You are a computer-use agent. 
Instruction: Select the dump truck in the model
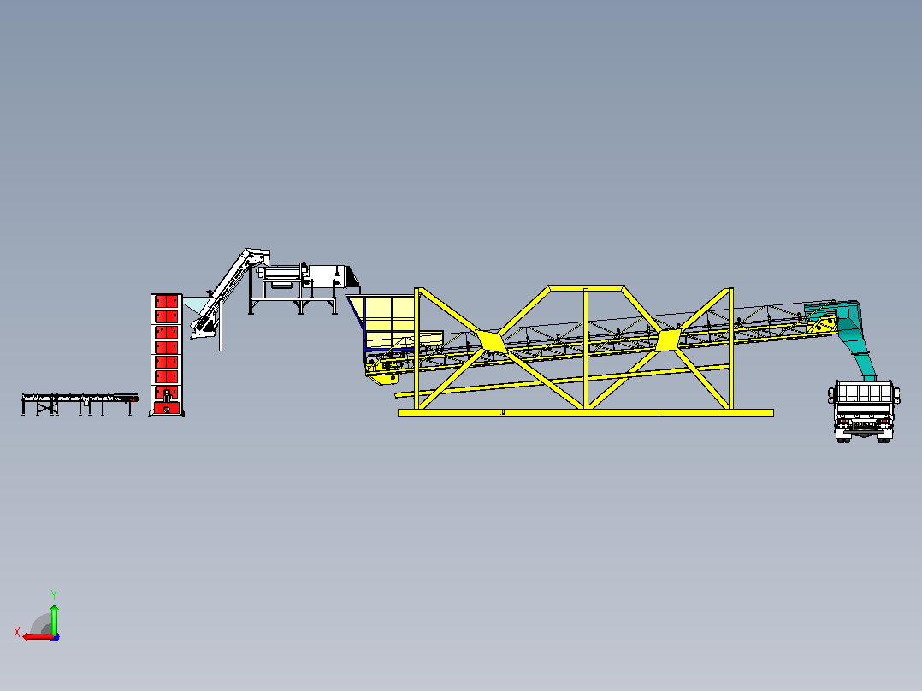click(x=864, y=411)
